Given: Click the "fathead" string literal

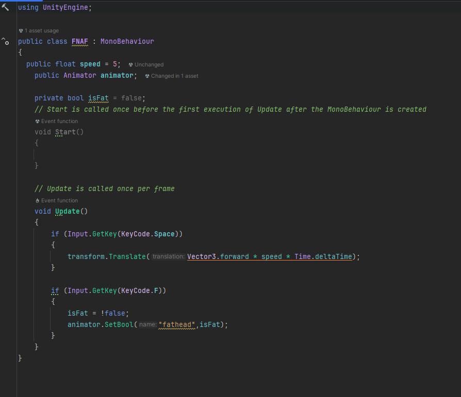Looking at the screenshot, I should (177, 325).
